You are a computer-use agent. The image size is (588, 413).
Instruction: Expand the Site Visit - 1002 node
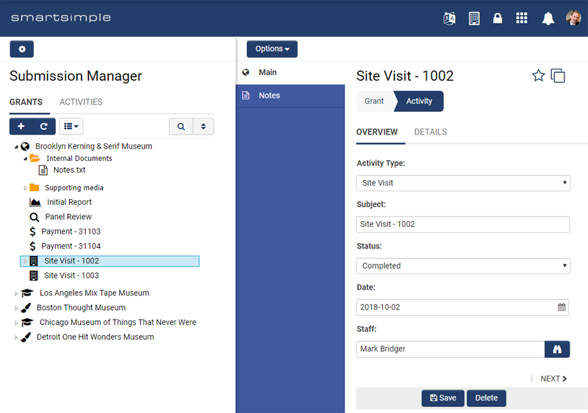(x=25, y=261)
